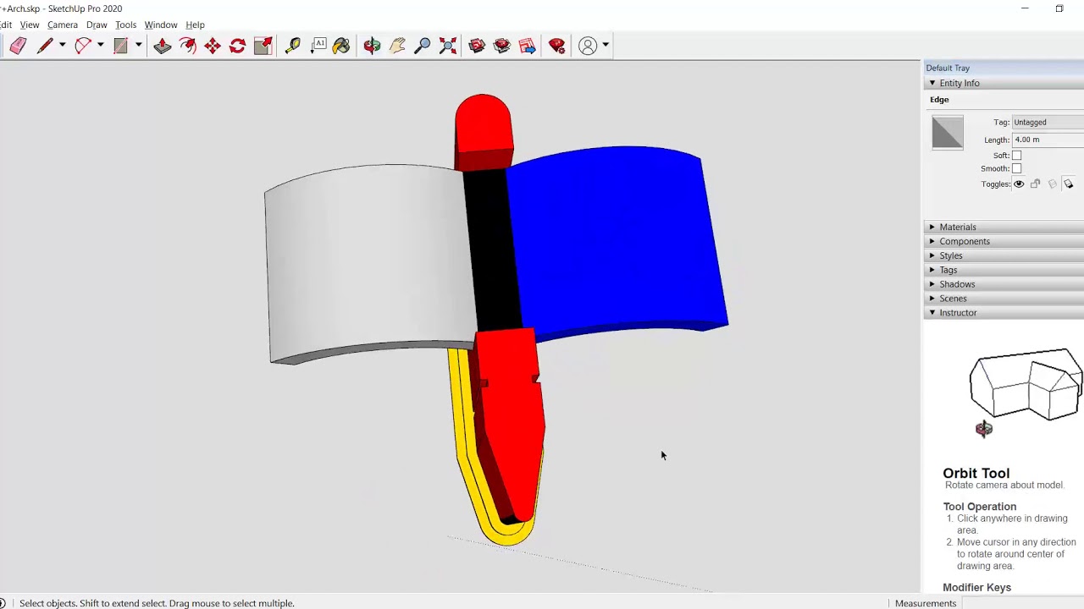This screenshot has width=1084, height=609.
Task: Select the Push/Pull tool
Action: [162, 46]
